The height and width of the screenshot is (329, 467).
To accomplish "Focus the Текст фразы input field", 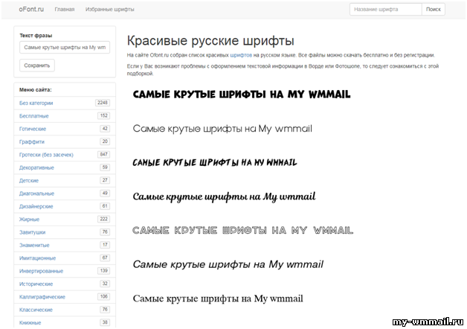I will (x=65, y=48).
